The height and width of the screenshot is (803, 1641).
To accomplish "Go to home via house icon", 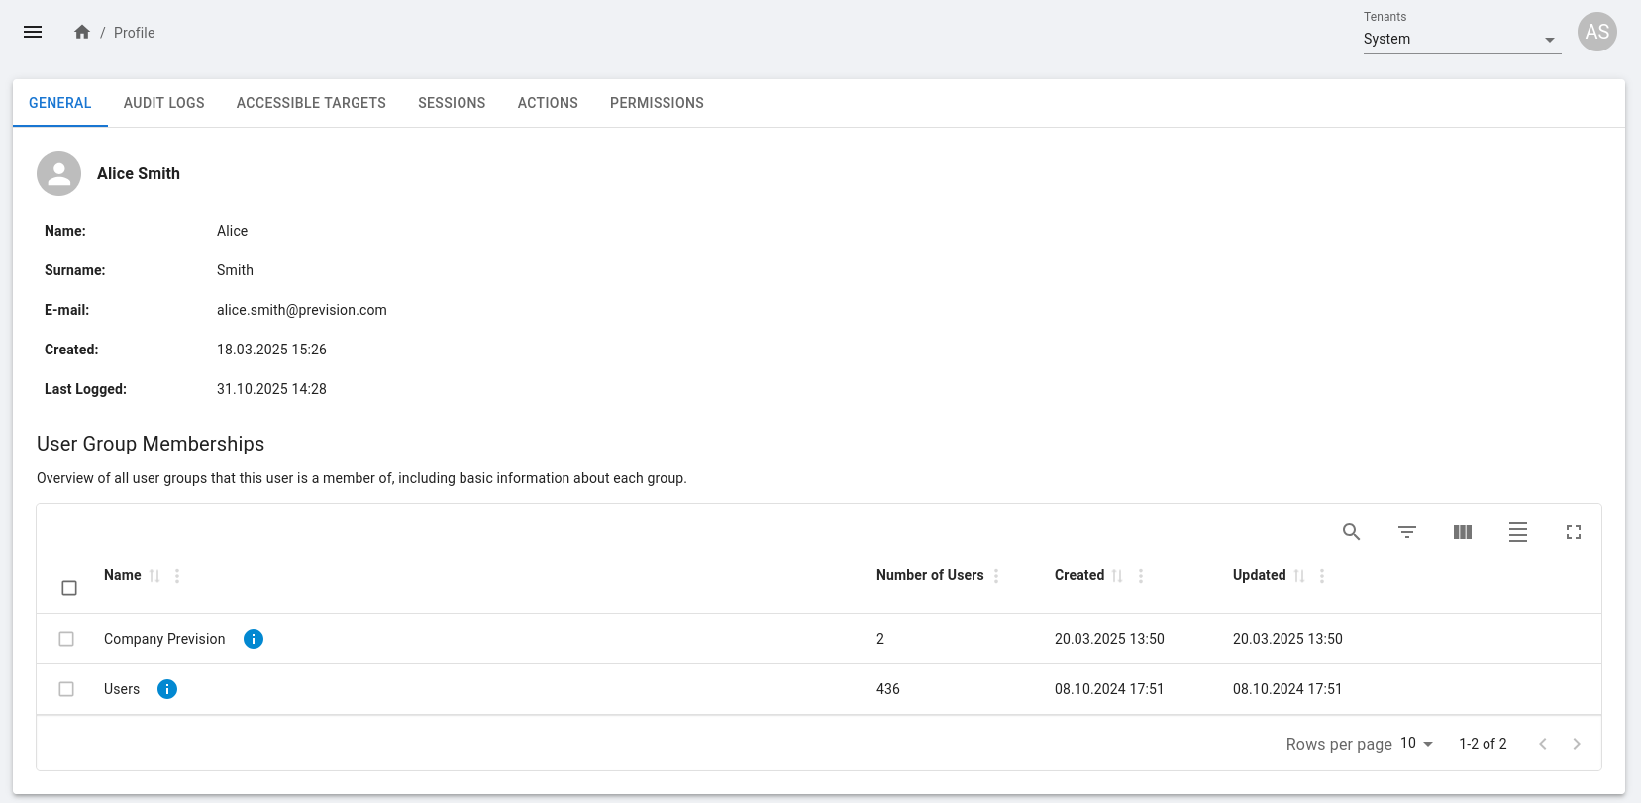I will click(82, 32).
